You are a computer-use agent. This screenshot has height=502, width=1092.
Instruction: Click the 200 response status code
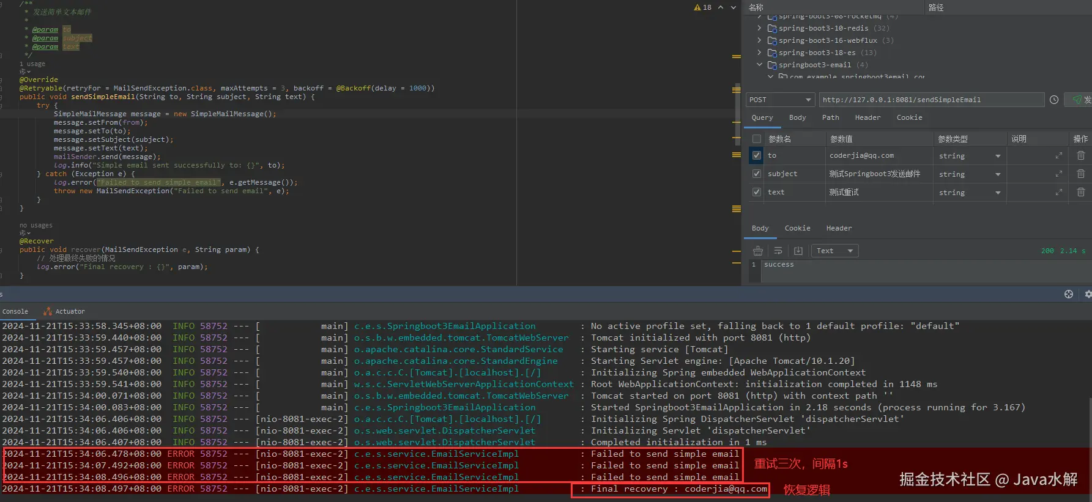(x=1047, y=251)
